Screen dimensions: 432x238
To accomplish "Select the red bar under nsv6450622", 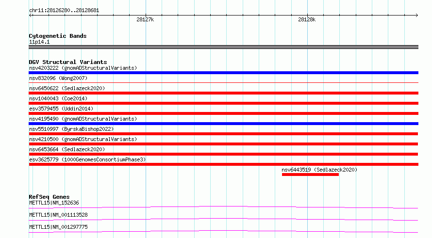I will tap(223, 93).
